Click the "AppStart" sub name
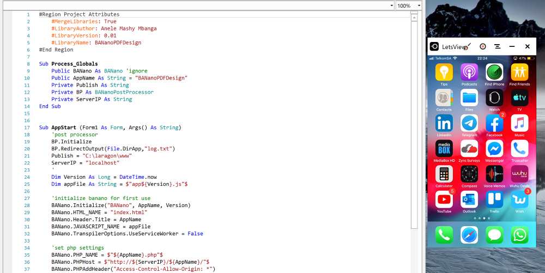 (x=64, y=128)
